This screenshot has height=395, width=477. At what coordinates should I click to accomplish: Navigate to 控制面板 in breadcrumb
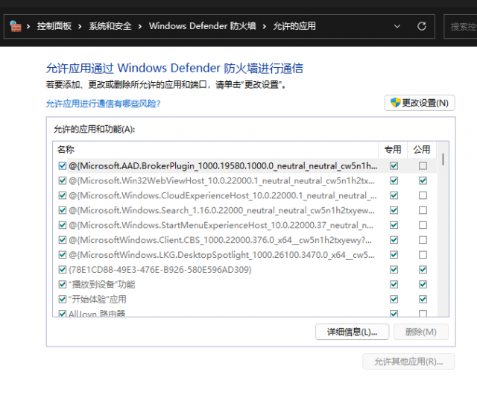pos(56,26)
